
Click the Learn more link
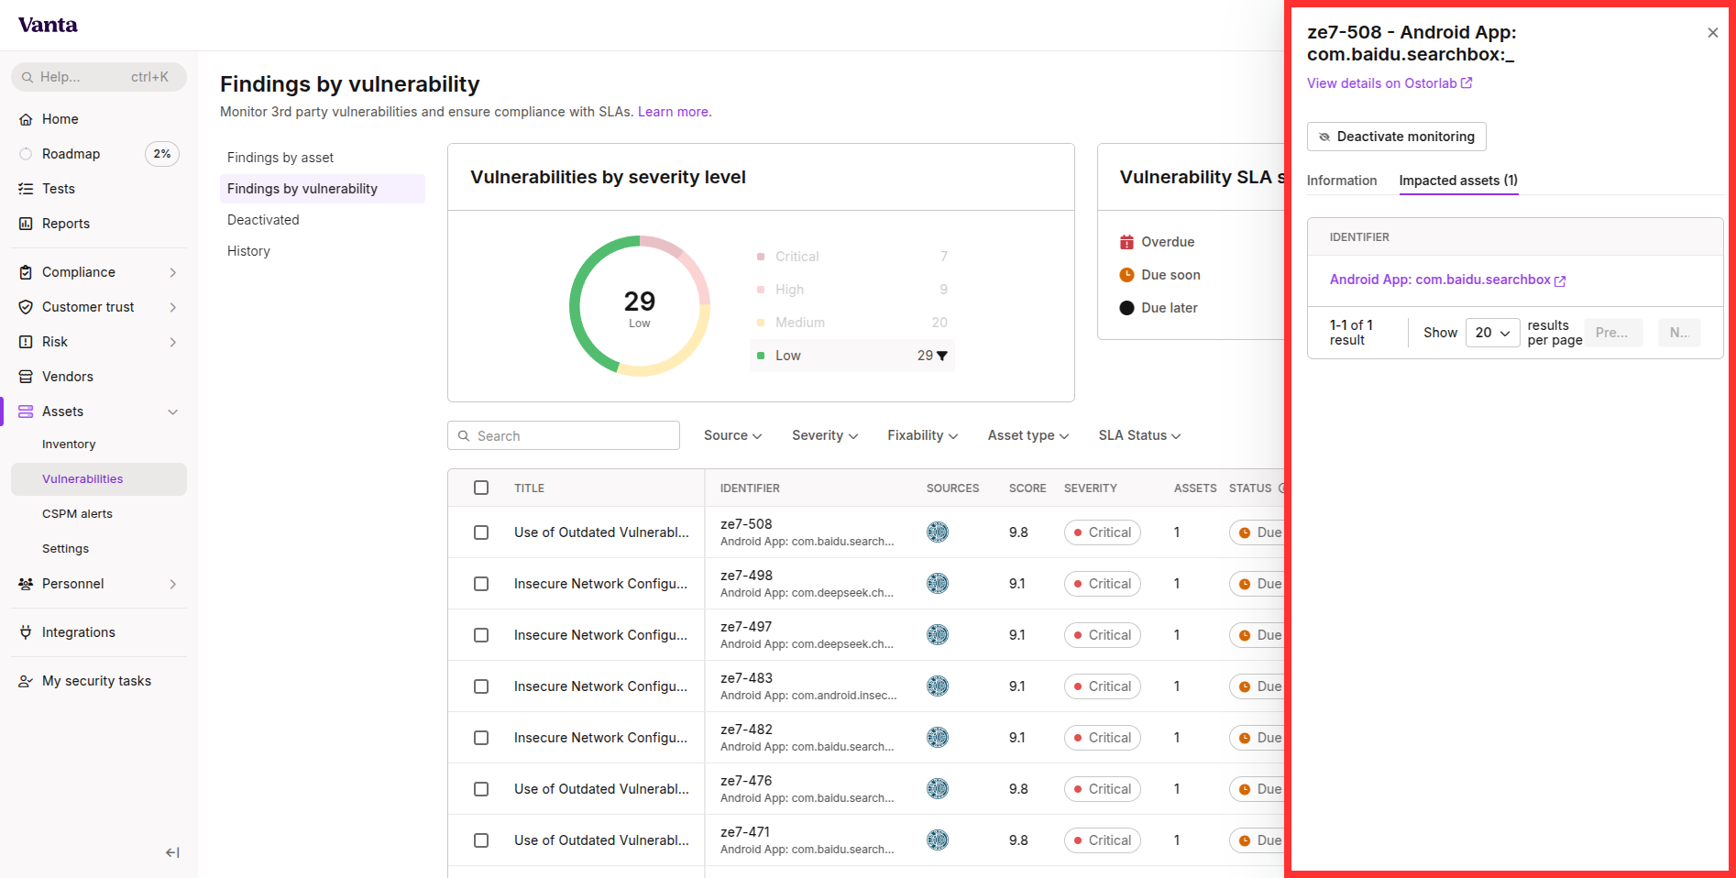673,112
